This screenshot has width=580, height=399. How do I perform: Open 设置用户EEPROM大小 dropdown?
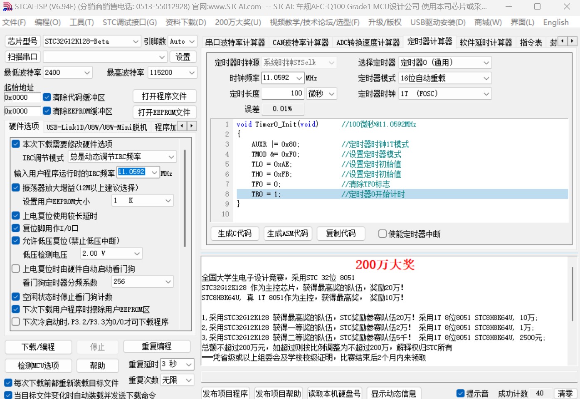coord(143,201)
